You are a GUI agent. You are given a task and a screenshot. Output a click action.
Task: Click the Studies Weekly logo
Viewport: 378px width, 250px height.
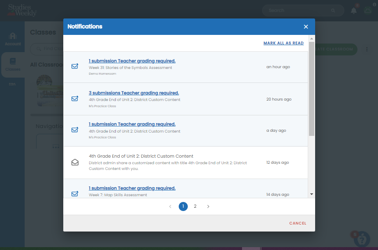(22, 10)
